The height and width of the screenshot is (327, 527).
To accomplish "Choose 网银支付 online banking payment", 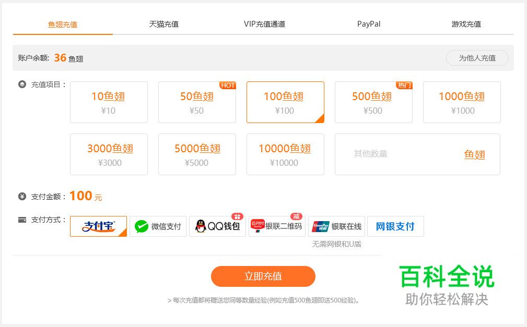I will coord(395,226).
